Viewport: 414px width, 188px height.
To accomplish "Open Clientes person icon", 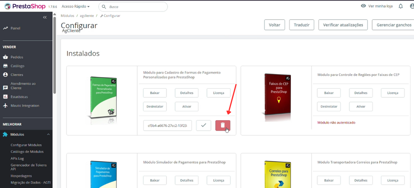I will [x=5, y=75].
